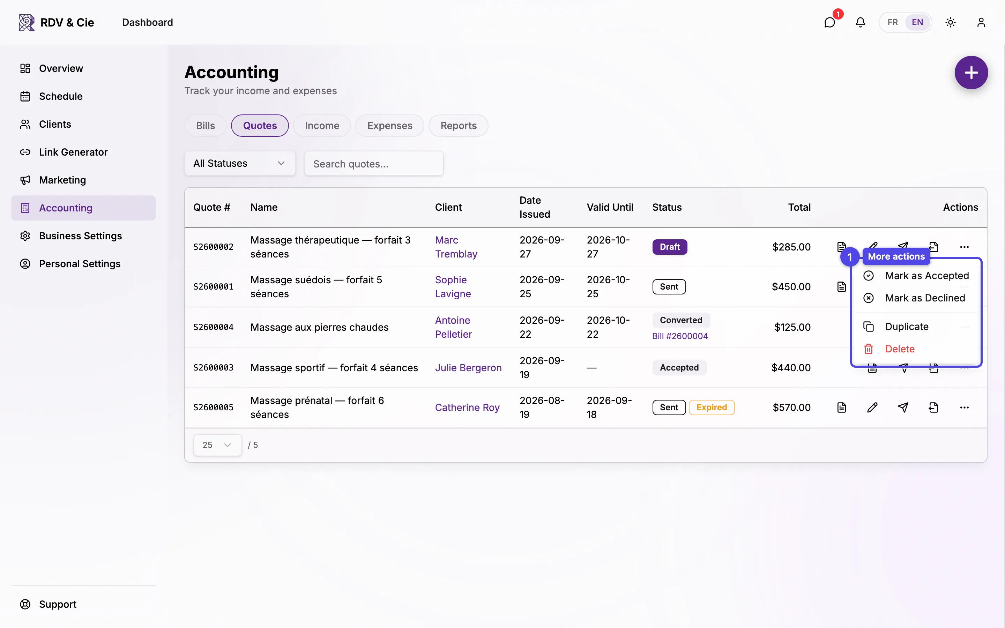1005x628 pixels.
Task: Click the Expired status badge
Action: (x=712, y=408)
